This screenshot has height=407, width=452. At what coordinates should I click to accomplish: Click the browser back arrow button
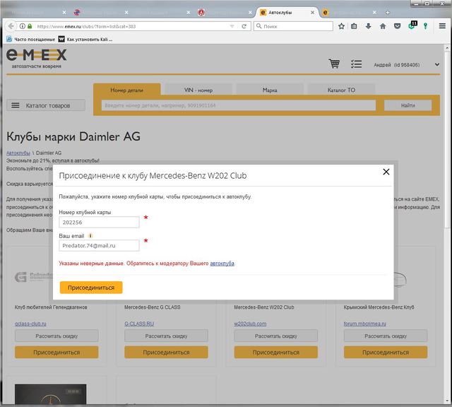11,26
